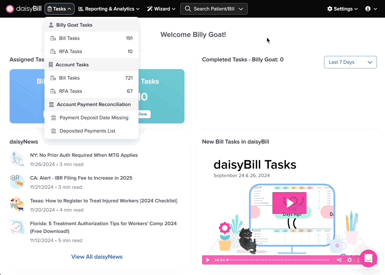Viewport: 385px width, 275px height.
Task: Click the Search Patient/Bill field
Action: pyautogui.click(x=214, y=9)
